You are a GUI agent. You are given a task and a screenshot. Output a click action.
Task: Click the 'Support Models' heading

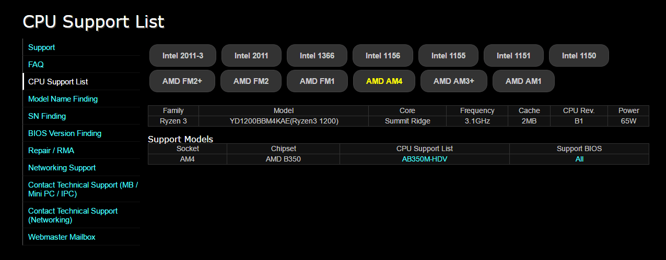coord(180,139)
